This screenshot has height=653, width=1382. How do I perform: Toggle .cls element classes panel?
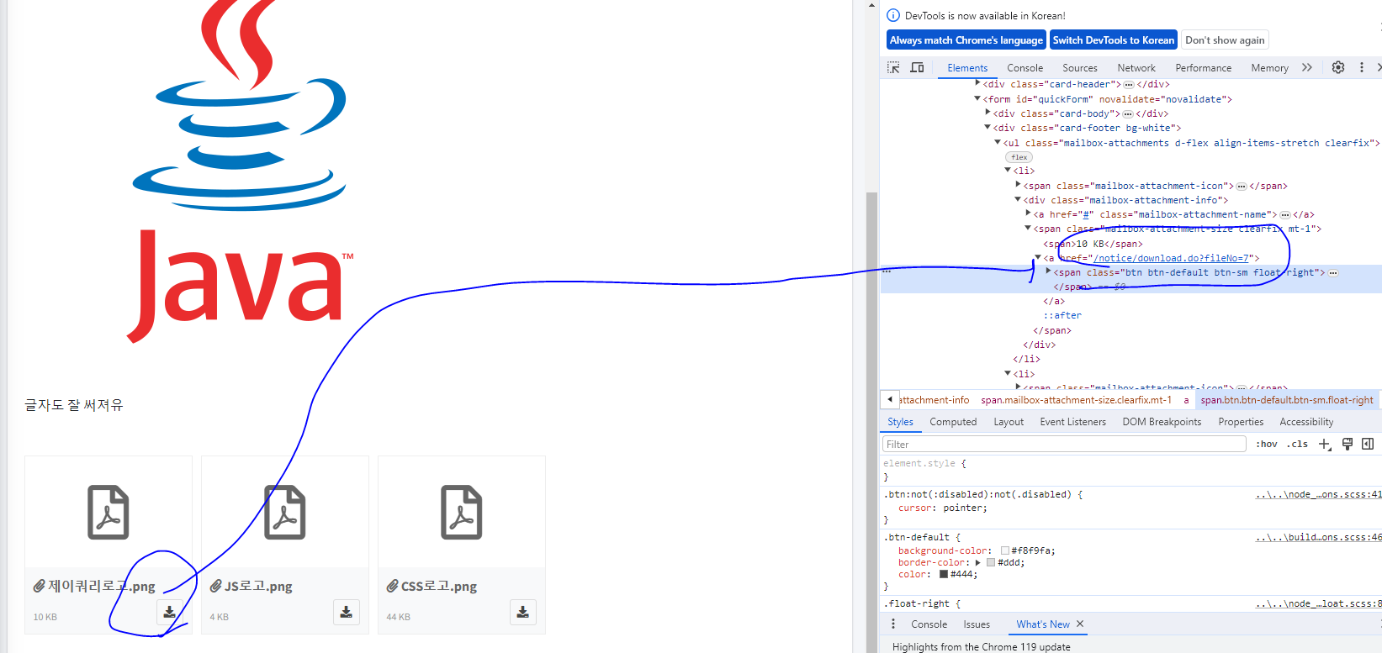point(1297,444)
